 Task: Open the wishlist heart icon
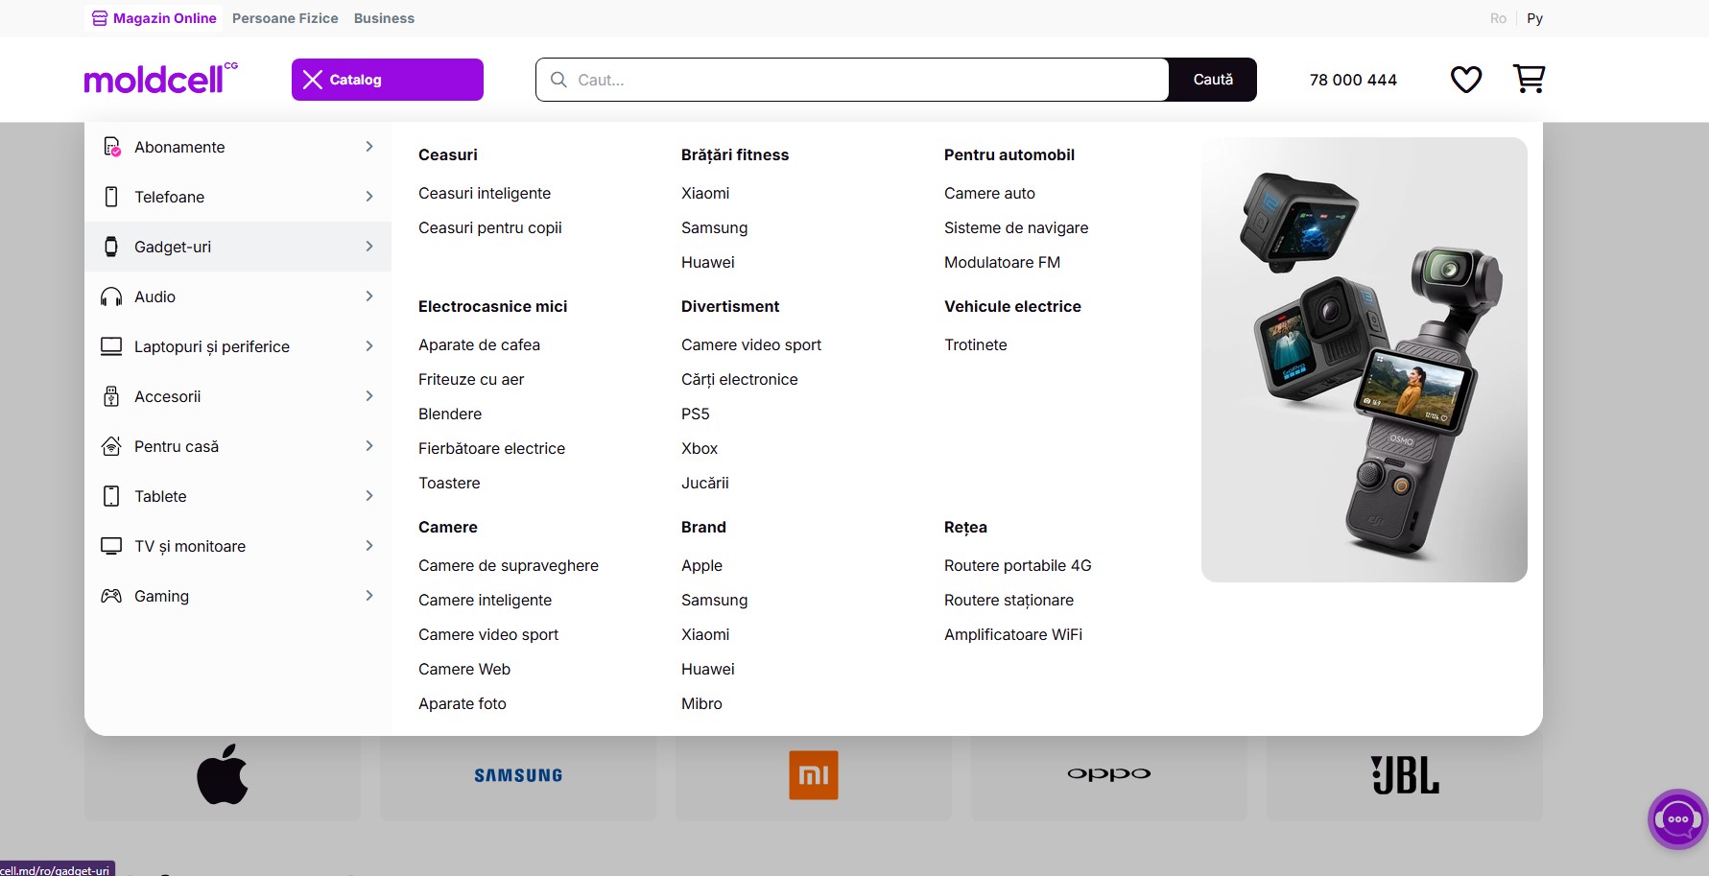1465,80
